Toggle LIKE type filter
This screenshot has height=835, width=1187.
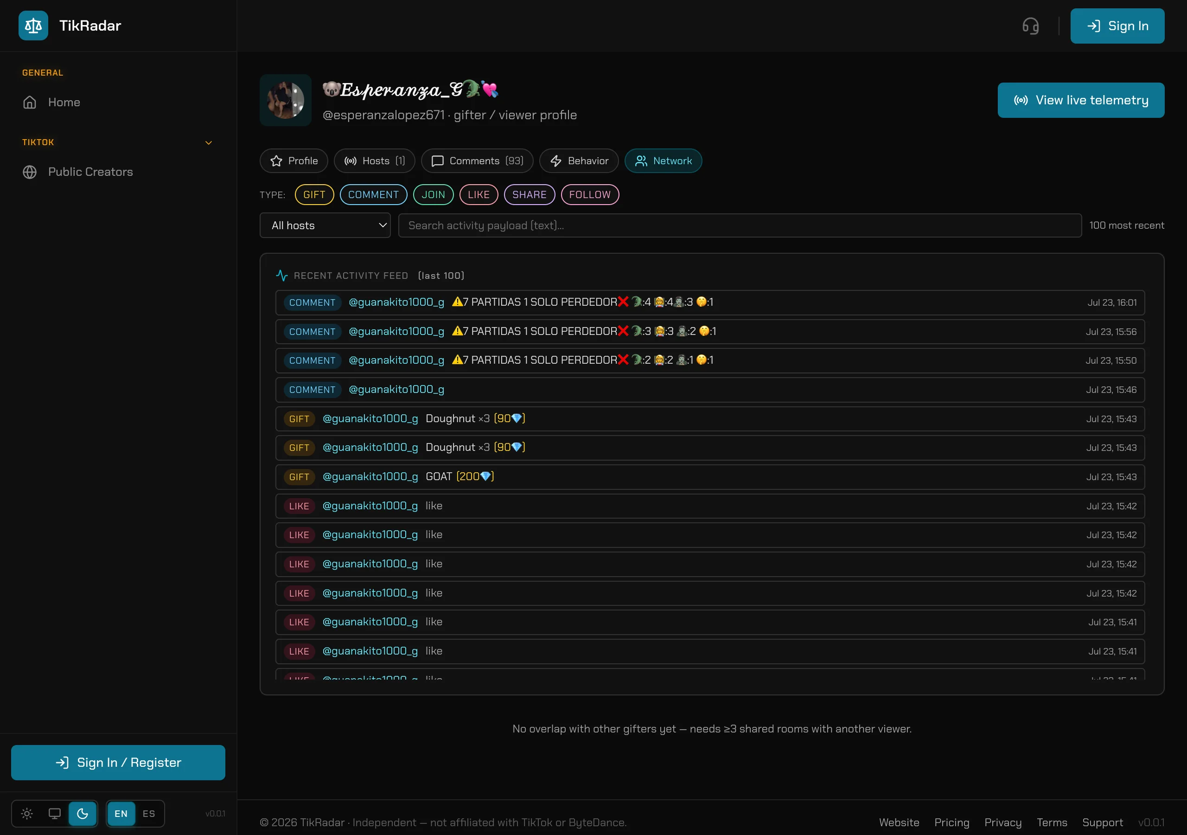click(479, 194)
